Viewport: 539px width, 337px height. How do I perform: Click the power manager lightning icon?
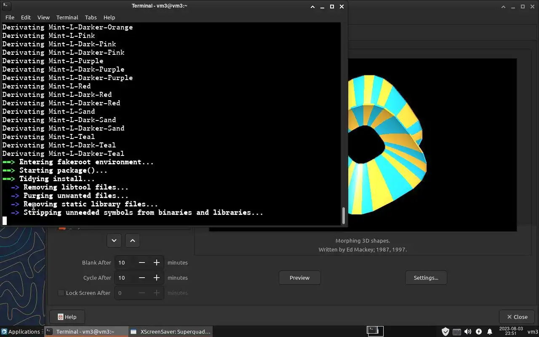(479, 332)
